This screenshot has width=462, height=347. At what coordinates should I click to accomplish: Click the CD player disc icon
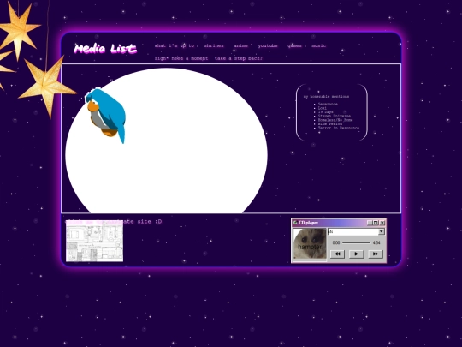(295, 223)
